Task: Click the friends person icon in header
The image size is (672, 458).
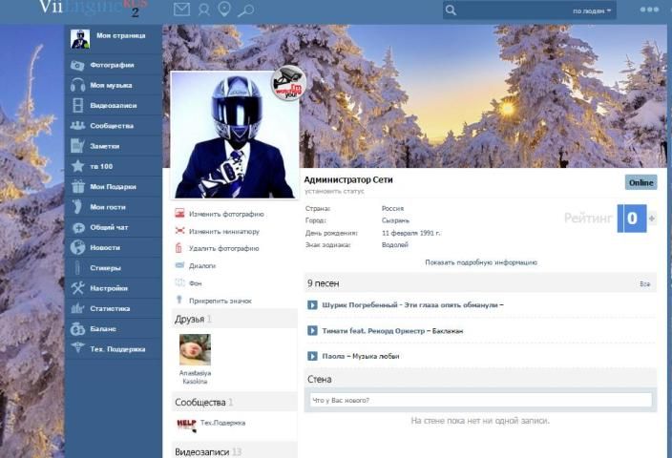Action: [x=203, y=10]
